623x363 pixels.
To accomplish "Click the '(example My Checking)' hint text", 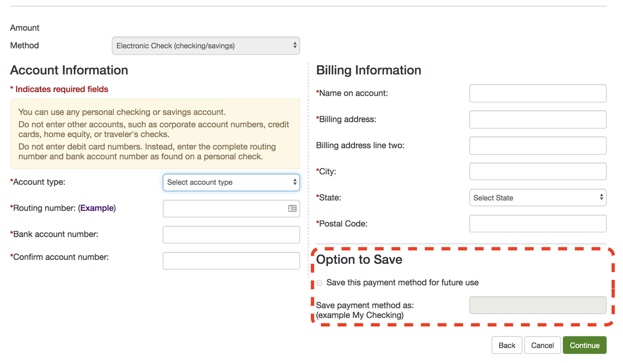I will click(x=360, y=315).
